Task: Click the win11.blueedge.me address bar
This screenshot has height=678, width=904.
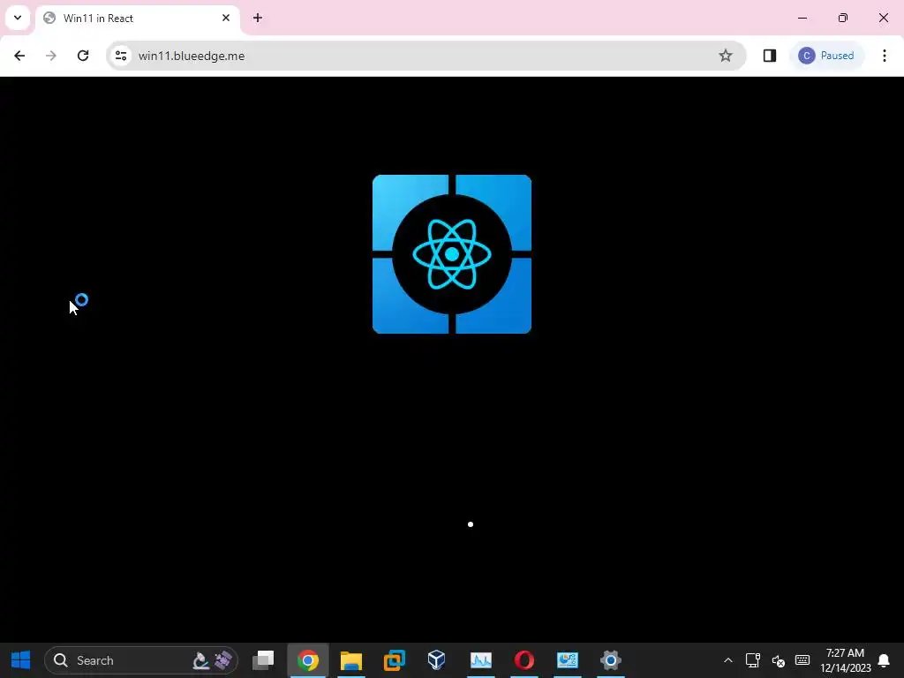Action: 426,56
